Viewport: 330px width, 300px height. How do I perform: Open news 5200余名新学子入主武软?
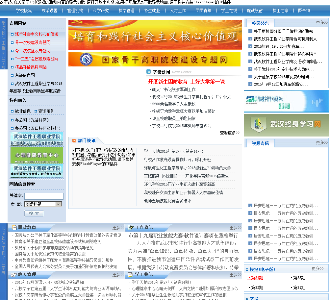click(x=174, y=104)
